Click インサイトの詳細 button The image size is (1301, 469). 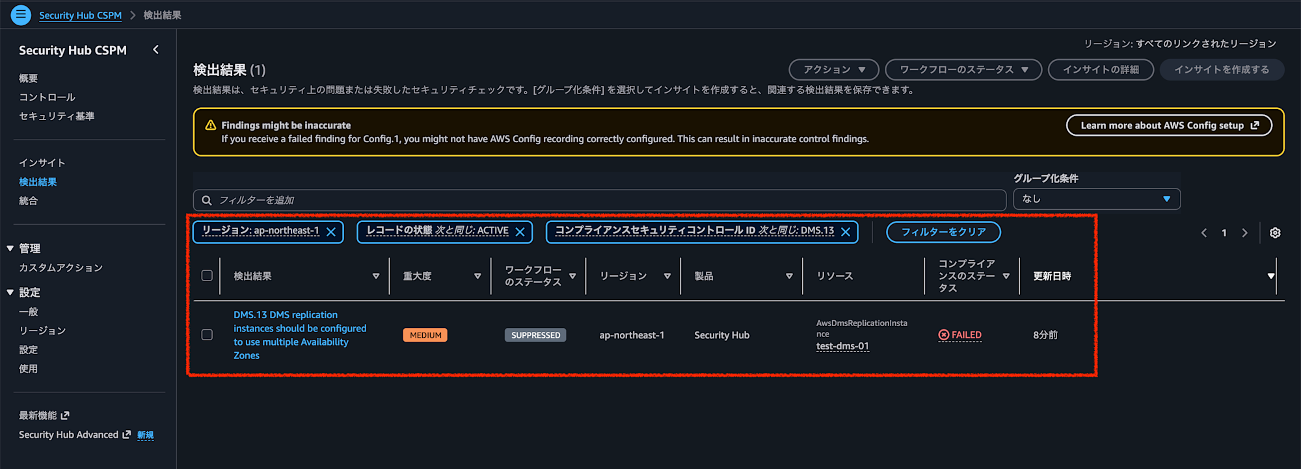point(1101,70)
